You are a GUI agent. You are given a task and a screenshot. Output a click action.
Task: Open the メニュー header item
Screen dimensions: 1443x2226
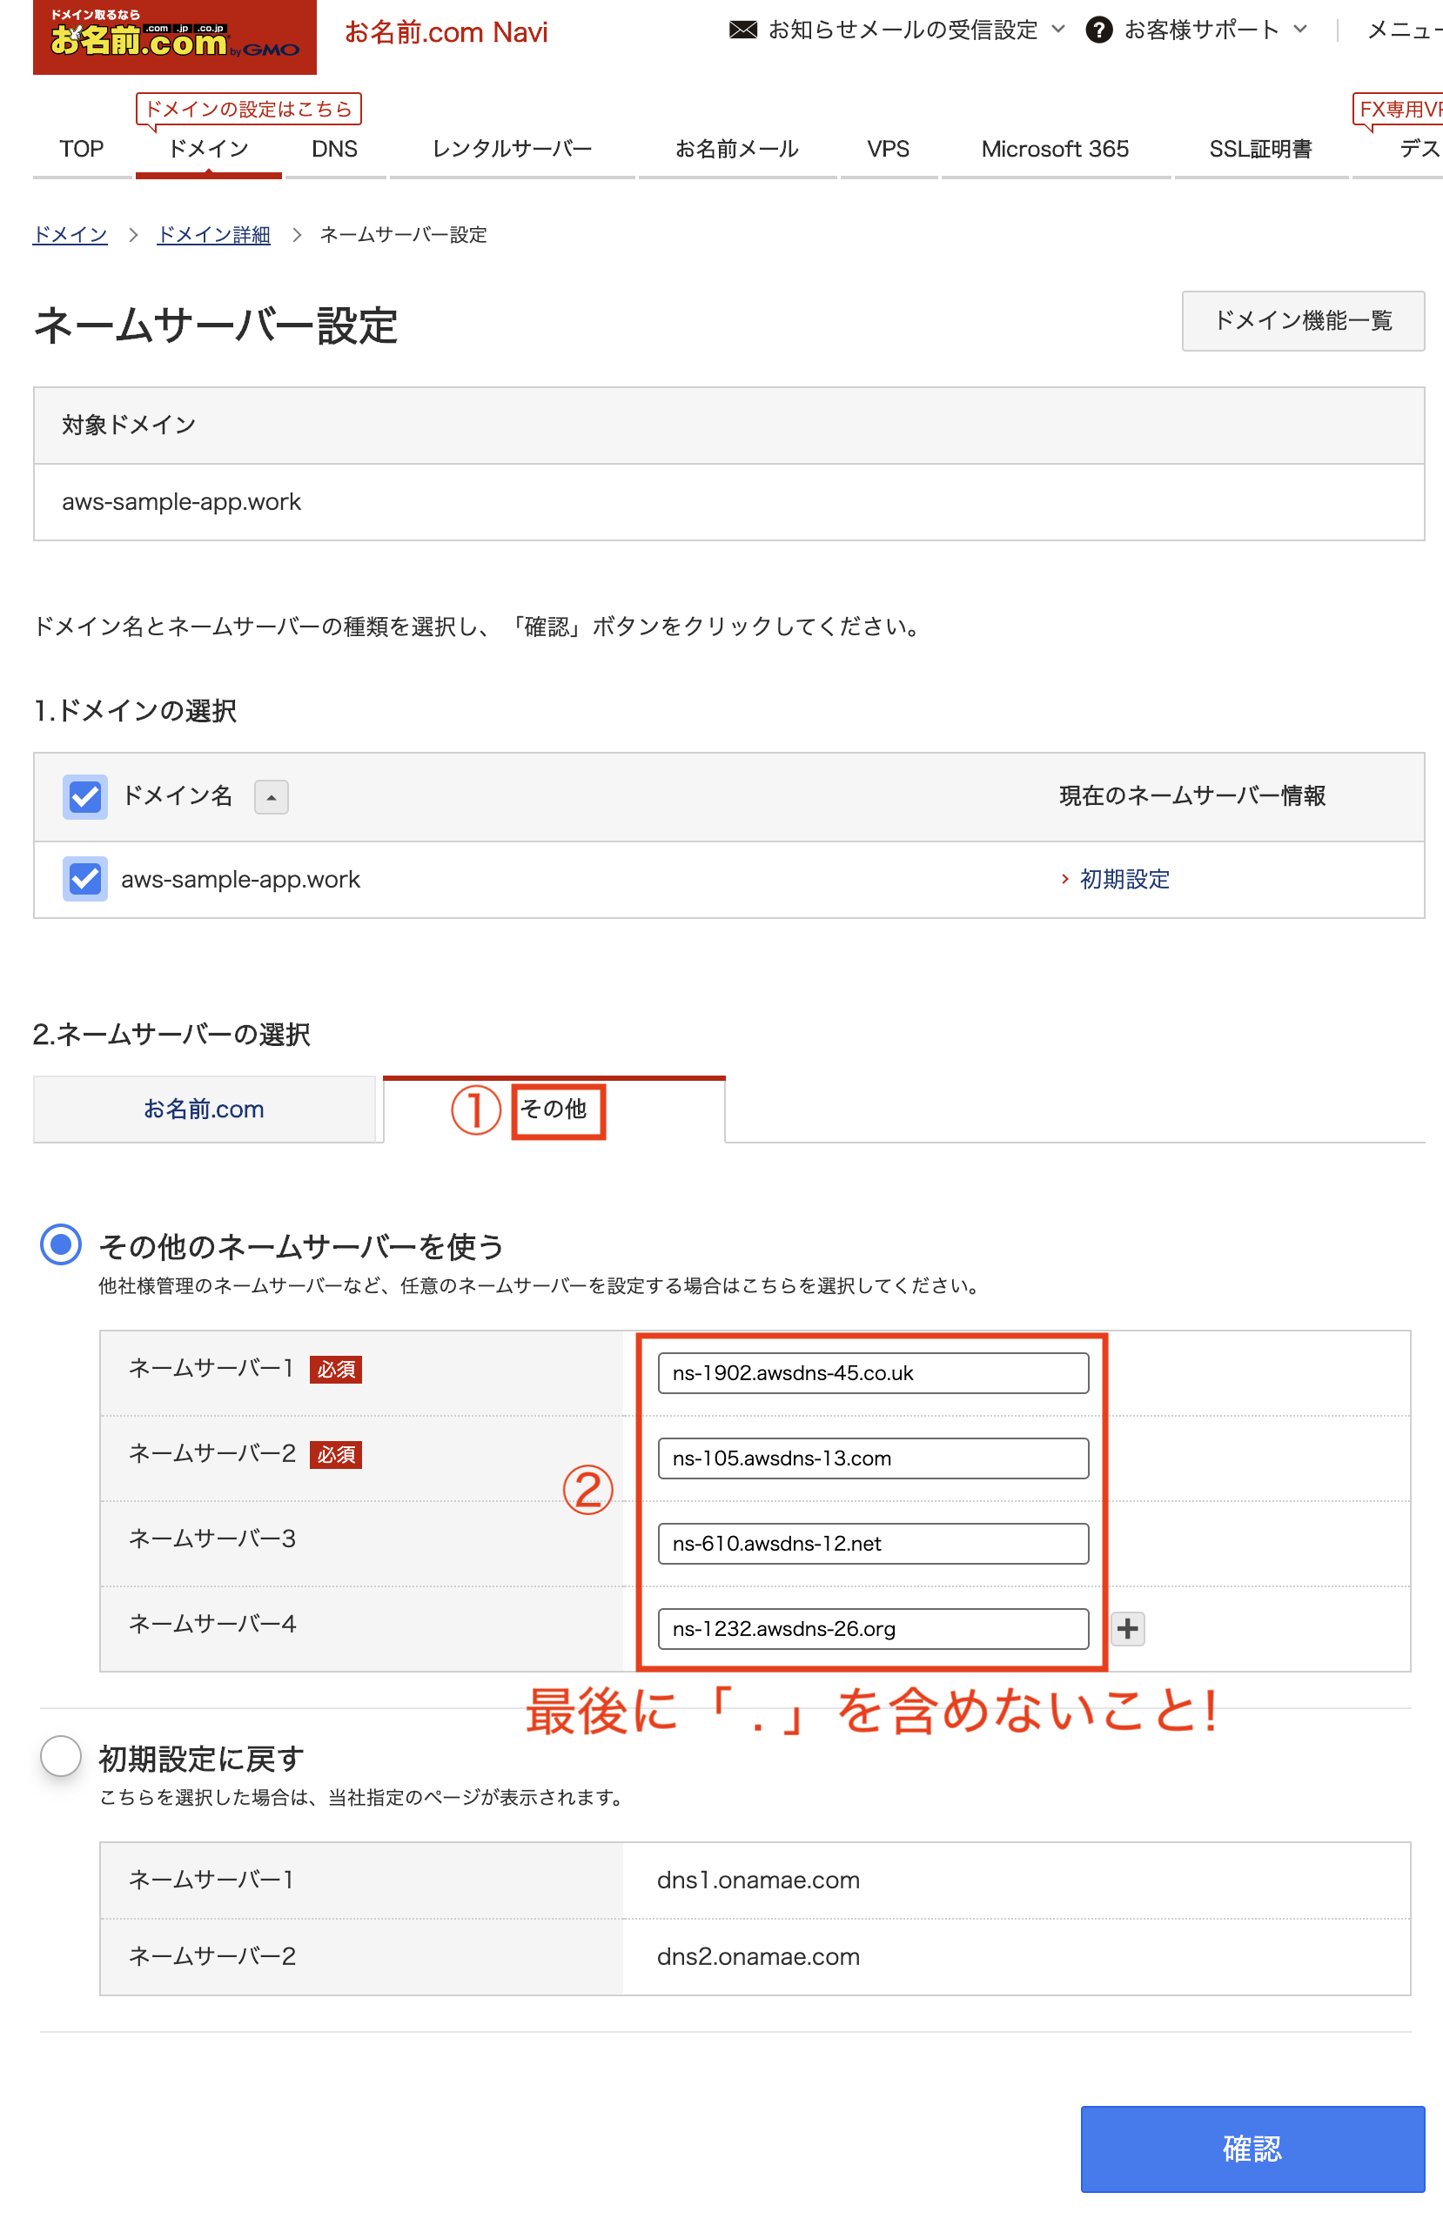coord(1405,30)
